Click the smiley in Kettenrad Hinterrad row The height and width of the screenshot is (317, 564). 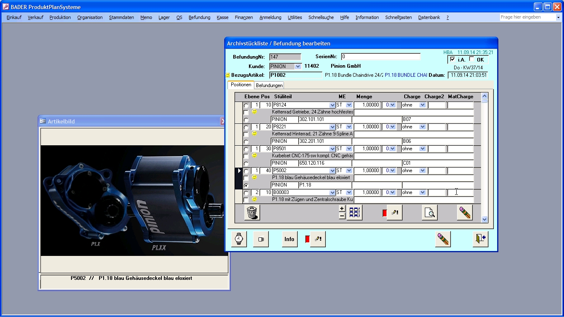click(254, 134)
